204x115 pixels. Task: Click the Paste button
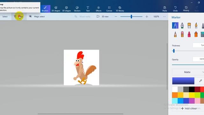(x=165, y=9)
